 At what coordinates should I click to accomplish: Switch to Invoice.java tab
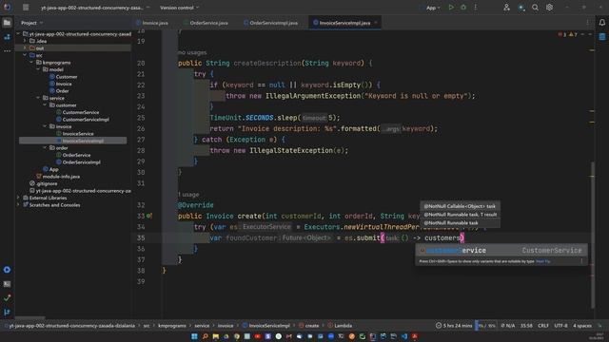tap(152, 23)
